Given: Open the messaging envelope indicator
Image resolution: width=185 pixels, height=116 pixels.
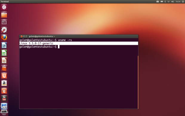Looking at the screenshot, I should coord(158,1).
